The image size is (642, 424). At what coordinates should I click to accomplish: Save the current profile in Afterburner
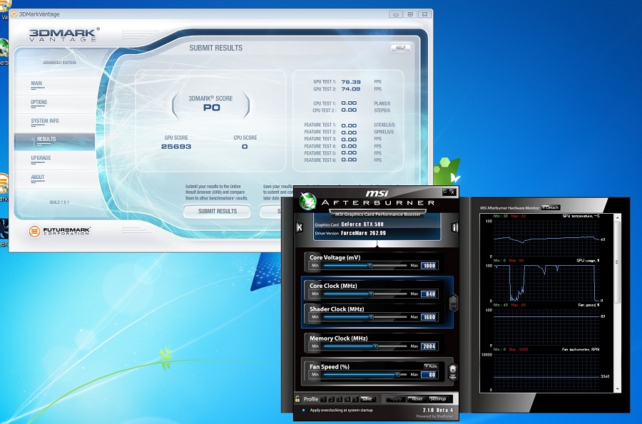[367, 398]
